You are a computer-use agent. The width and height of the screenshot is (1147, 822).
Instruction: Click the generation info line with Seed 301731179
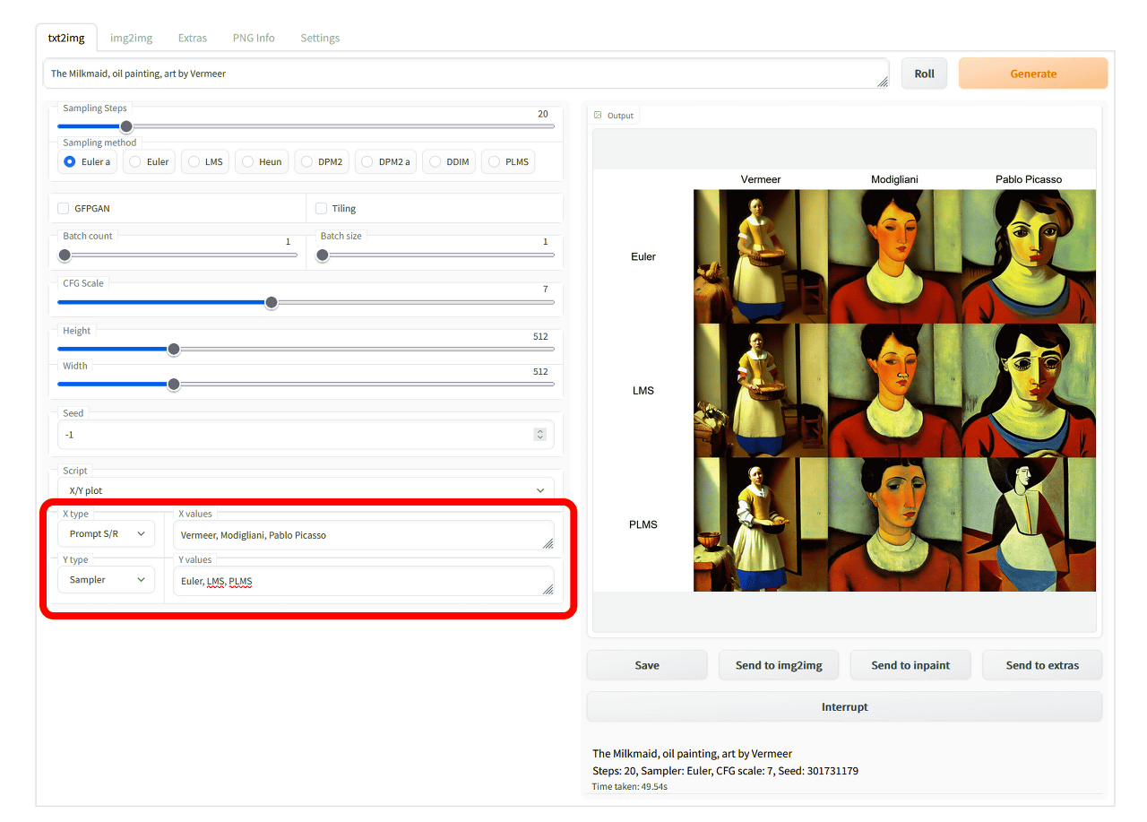point(726,770)
